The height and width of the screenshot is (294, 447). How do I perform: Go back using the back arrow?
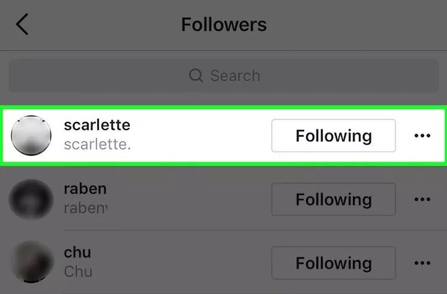(x=22, y=24)
